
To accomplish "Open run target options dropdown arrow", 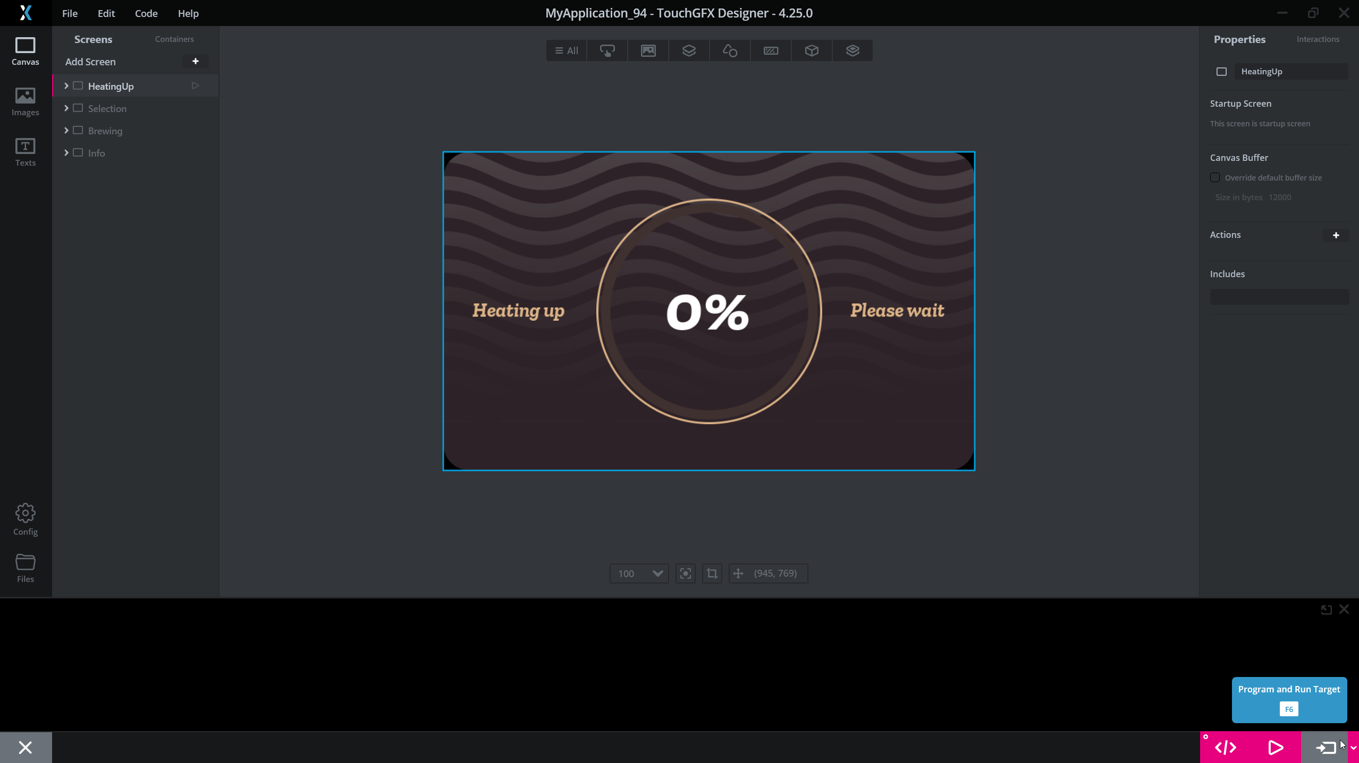I will pyautogui.click(x=1353, y=748).
